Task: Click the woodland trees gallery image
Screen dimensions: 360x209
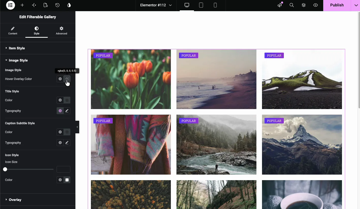Action: (216, 195)
